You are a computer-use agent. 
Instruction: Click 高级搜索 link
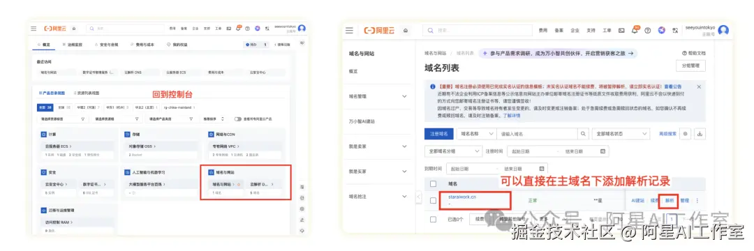tap(667, 134)
